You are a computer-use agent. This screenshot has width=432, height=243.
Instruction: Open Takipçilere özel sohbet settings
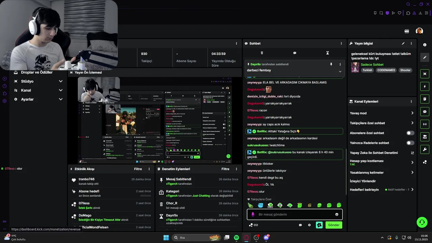point(382,123)
